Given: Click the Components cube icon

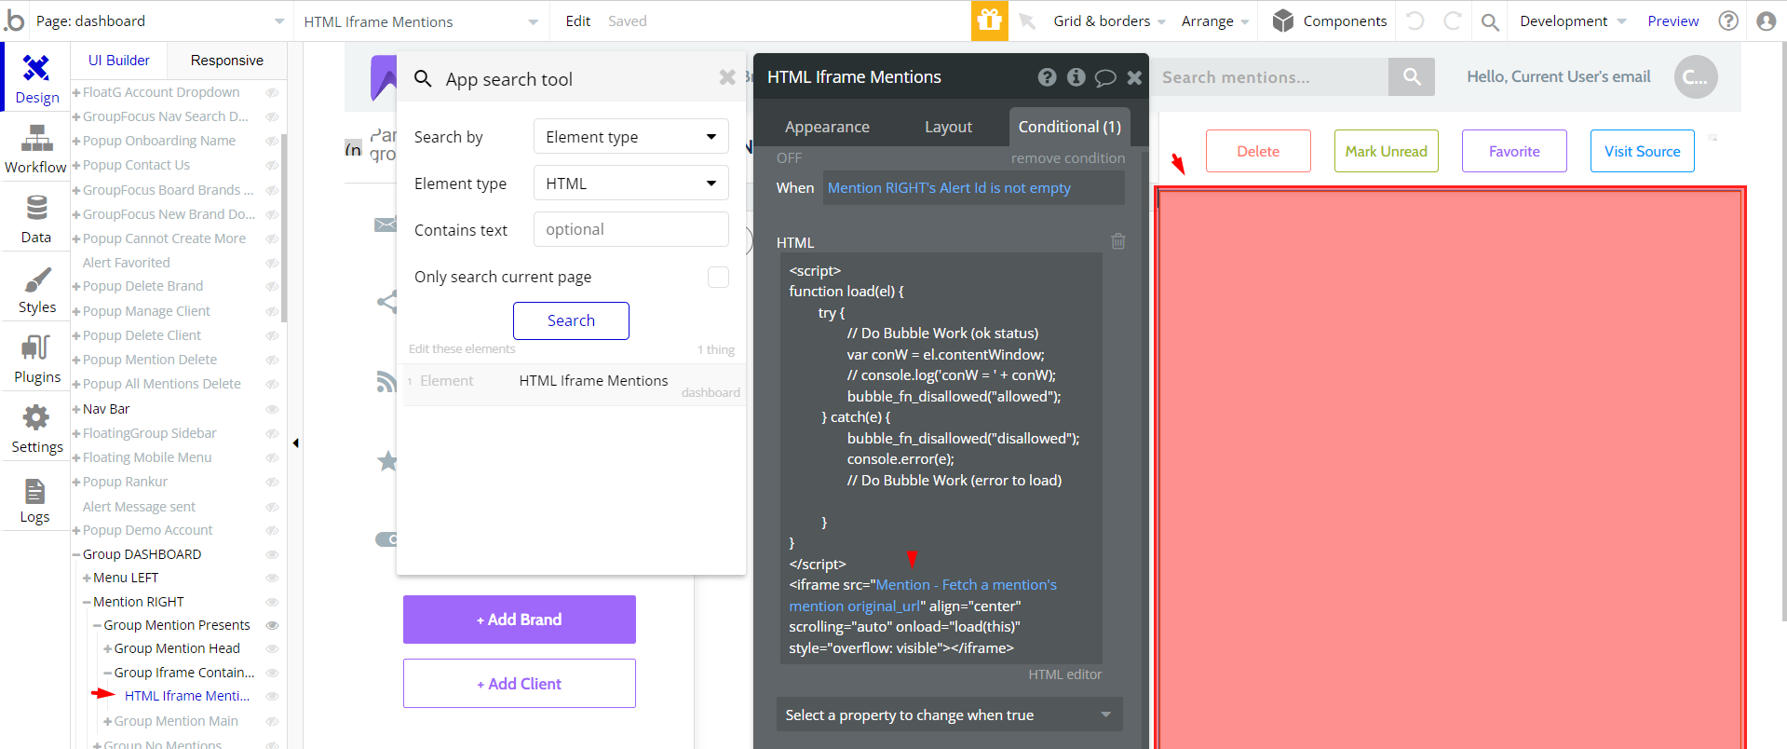Looking at the screenshot, I should pos(1283,20).
